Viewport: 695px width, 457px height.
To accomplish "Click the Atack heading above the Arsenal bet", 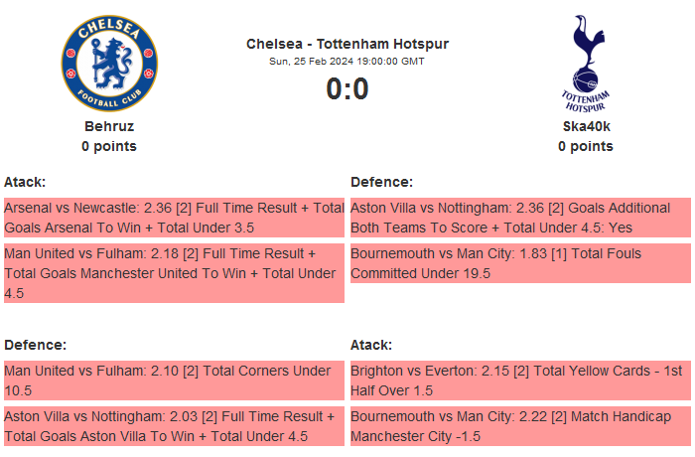I will pyautogui.click(x=25, y=182).
